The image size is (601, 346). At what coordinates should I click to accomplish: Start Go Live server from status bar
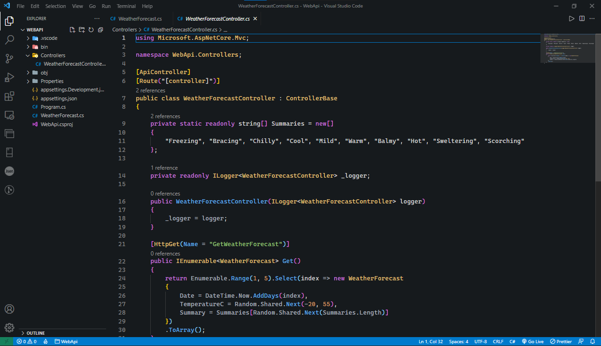coord(532,341)
